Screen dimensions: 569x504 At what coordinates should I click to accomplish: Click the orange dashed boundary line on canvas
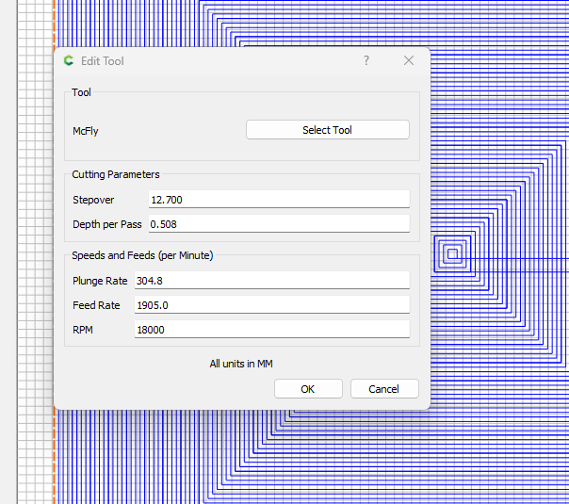[x=55, y=452]
